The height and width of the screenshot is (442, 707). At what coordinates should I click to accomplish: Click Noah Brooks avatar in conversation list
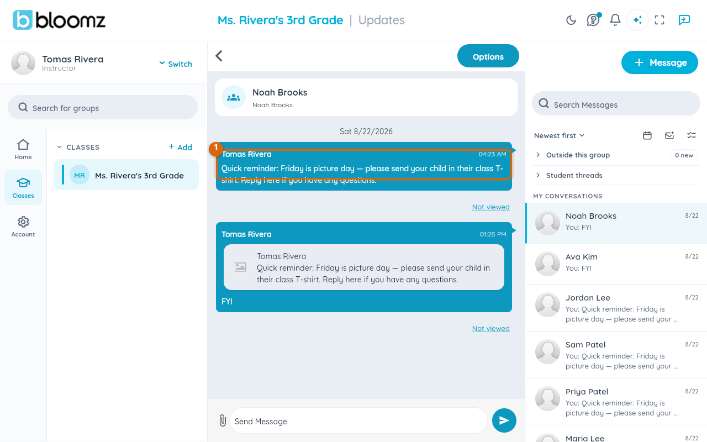548,223
